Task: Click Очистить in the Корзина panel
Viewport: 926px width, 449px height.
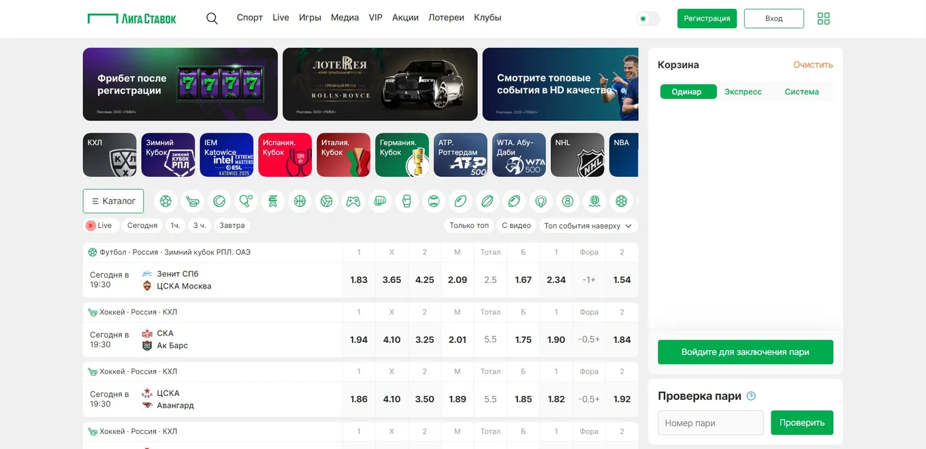Action: pyautogui.click(x=813, y=65)
